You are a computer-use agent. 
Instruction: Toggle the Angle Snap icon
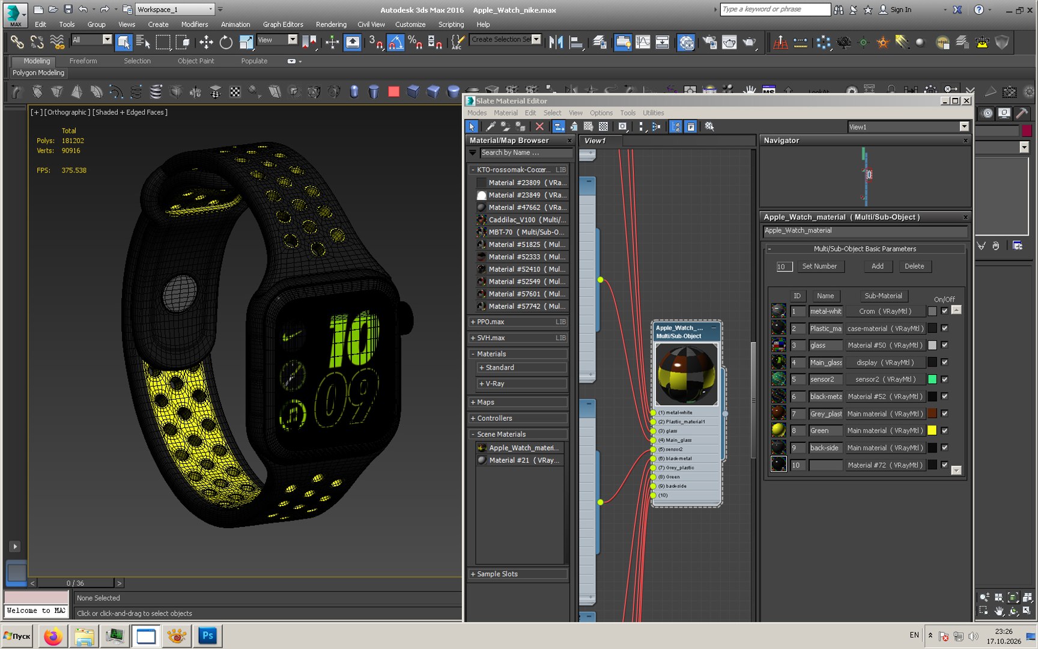pos(395,42)
